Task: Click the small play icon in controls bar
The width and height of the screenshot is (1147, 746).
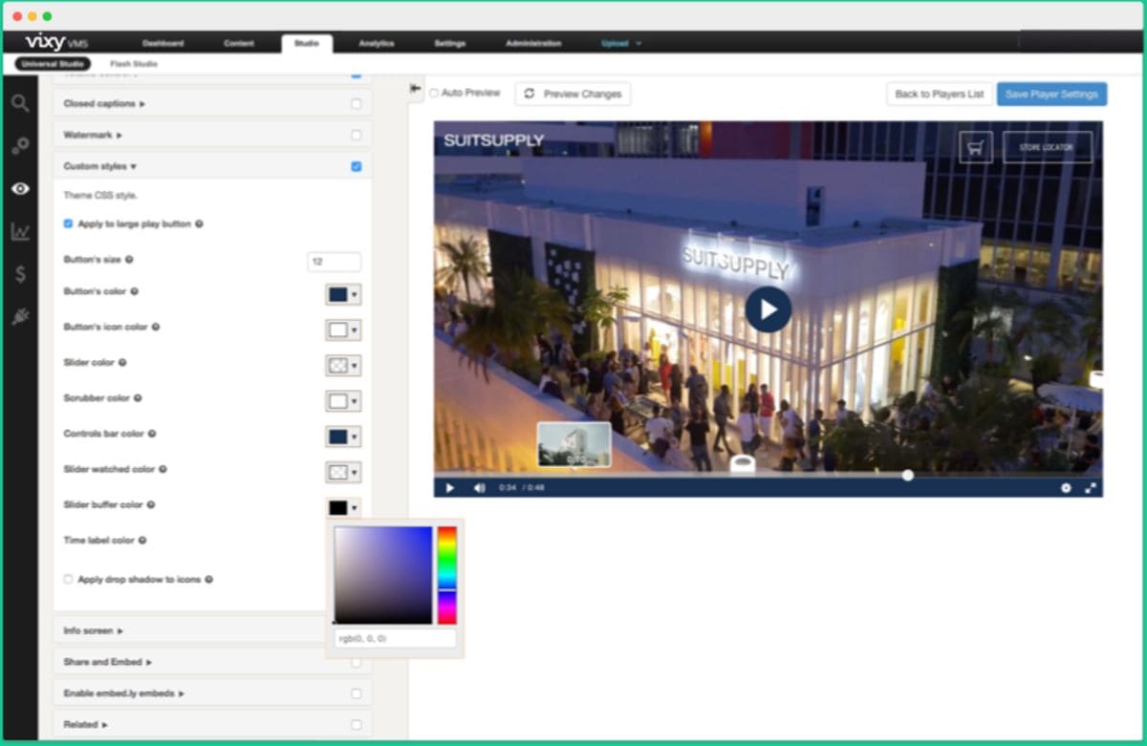Action: pos(450,488)
